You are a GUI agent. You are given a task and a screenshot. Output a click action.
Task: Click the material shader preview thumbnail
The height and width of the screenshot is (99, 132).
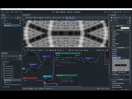coord(121,65)
